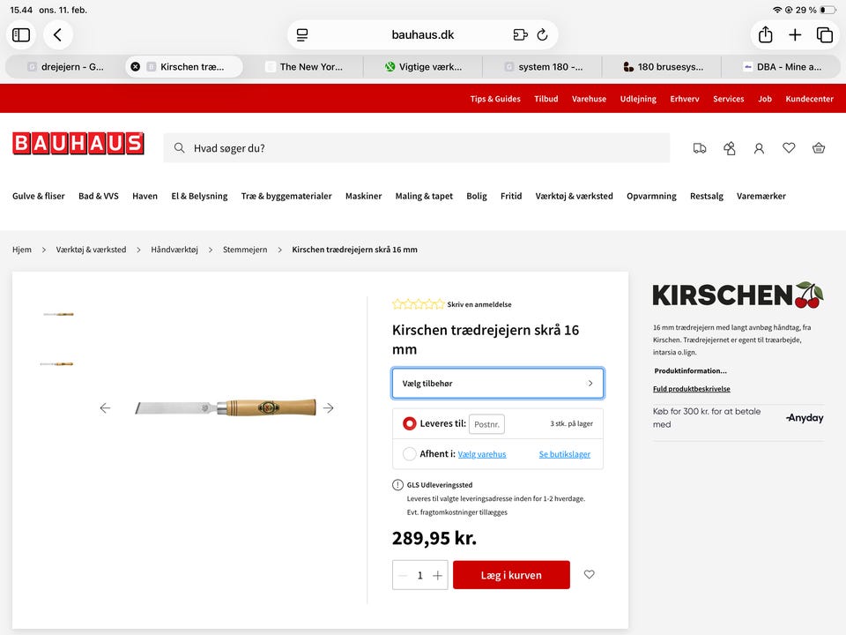Focus the 'Hvad søger du?' search field
Viewport: 846px width, 635px height.
click(x=417, y=148)
